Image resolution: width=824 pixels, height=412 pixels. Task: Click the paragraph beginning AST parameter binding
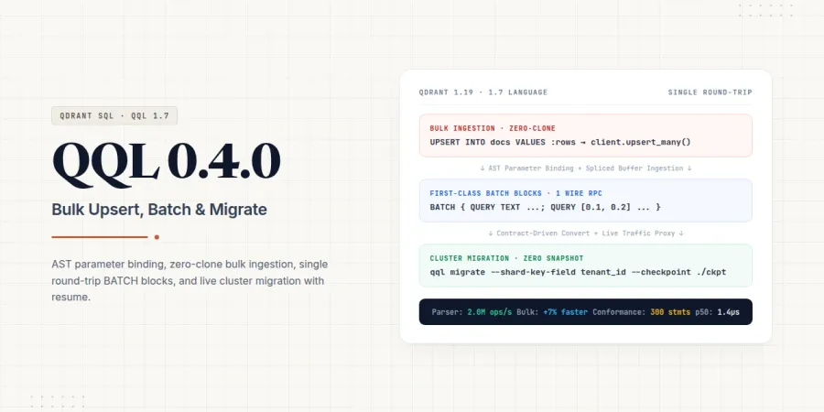click(x=190, y=281)
